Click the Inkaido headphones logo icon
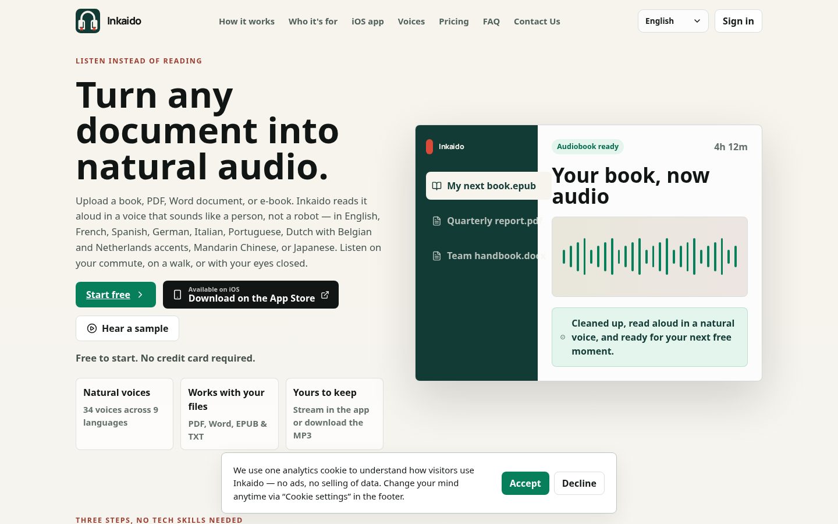 click(88, 21)
